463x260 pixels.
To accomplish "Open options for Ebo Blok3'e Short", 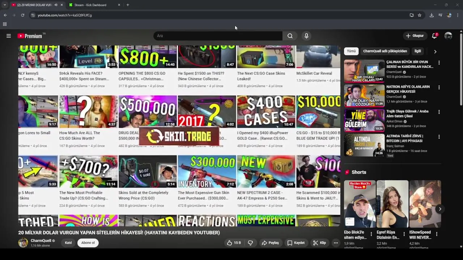I will [x=371, y=234].
